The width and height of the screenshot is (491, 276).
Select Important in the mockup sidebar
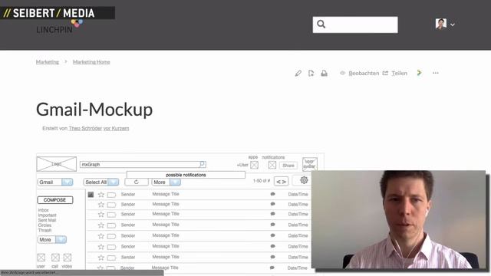[47, 215]
